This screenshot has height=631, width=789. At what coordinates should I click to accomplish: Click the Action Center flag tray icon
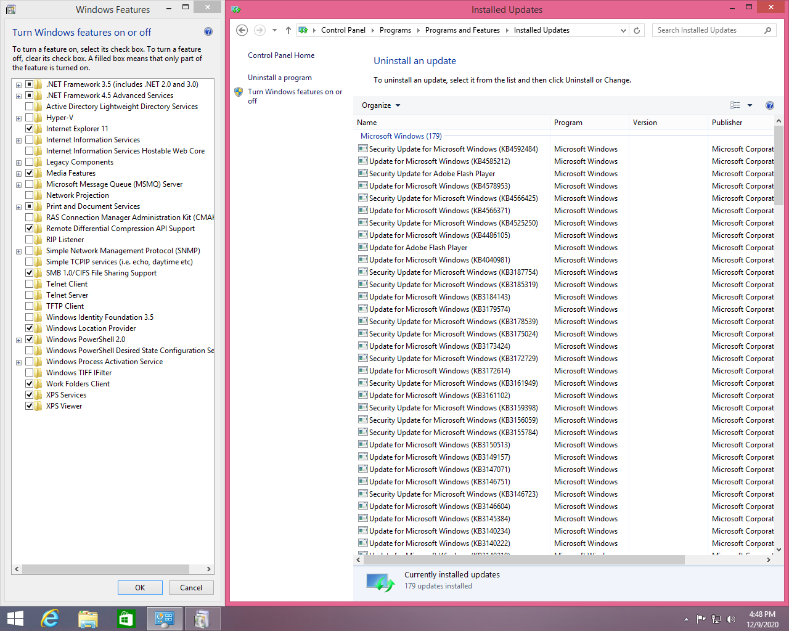click(x=701, y=619)
